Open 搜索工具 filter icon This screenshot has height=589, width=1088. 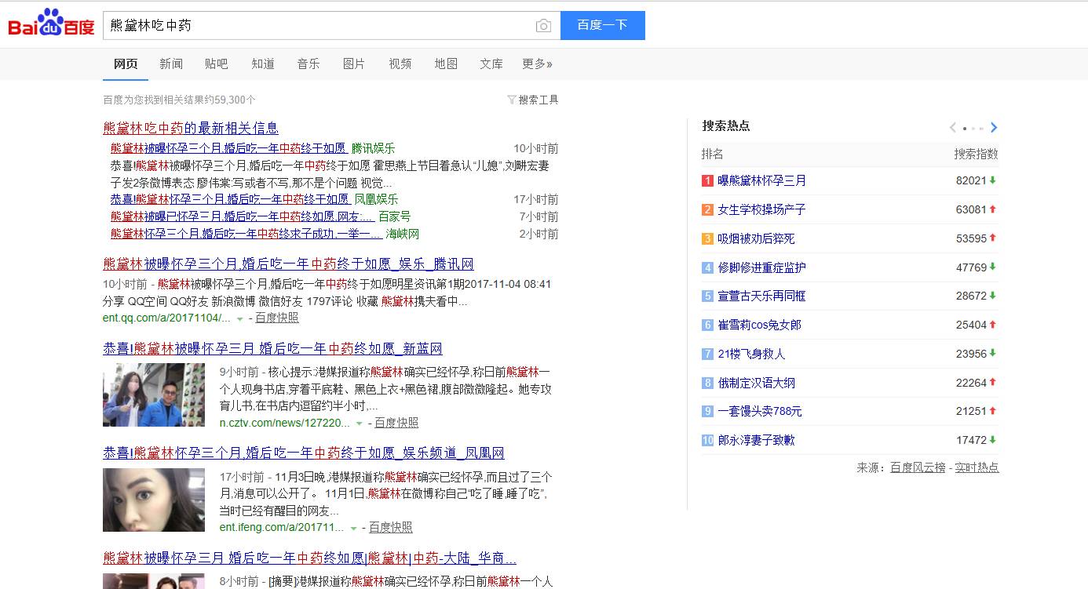(x=512, y=100)
